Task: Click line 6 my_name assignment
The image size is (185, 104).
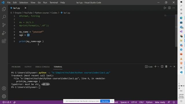Action: [x=32, y=32]
